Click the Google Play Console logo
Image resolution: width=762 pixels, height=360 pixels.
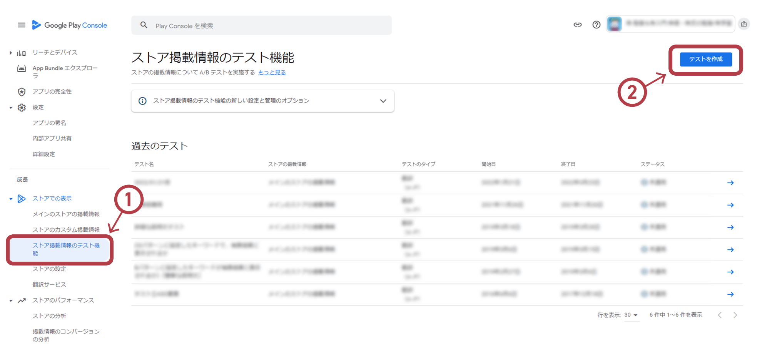70,25
